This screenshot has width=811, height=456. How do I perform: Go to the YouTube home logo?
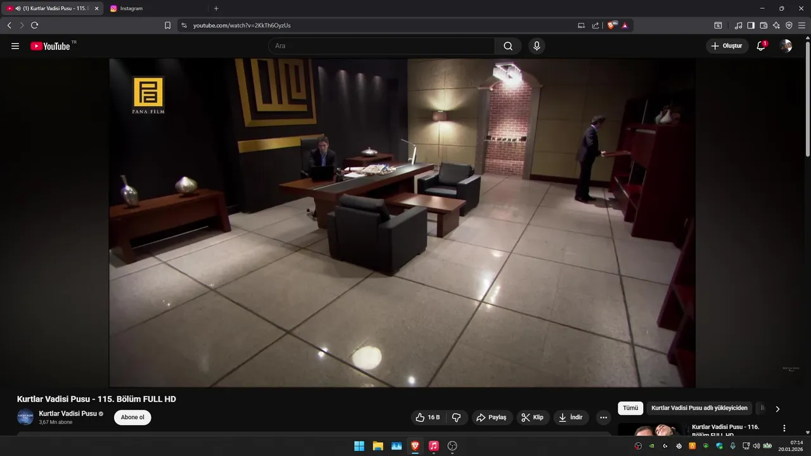point(51,46)
